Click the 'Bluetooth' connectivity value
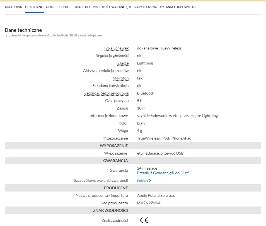The height and width of the screenshot is (226, 266). coord(146,93)
